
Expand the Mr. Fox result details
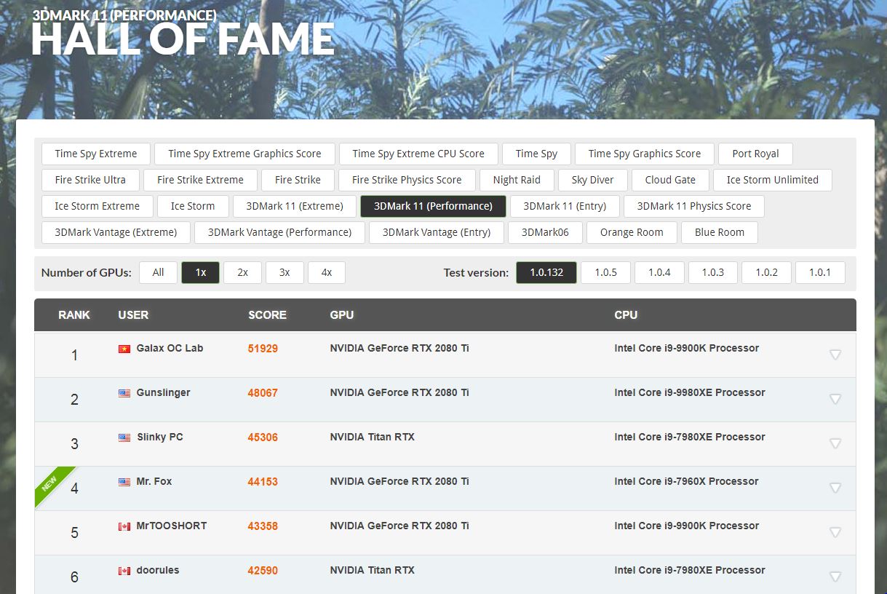(x=835, y=488)
